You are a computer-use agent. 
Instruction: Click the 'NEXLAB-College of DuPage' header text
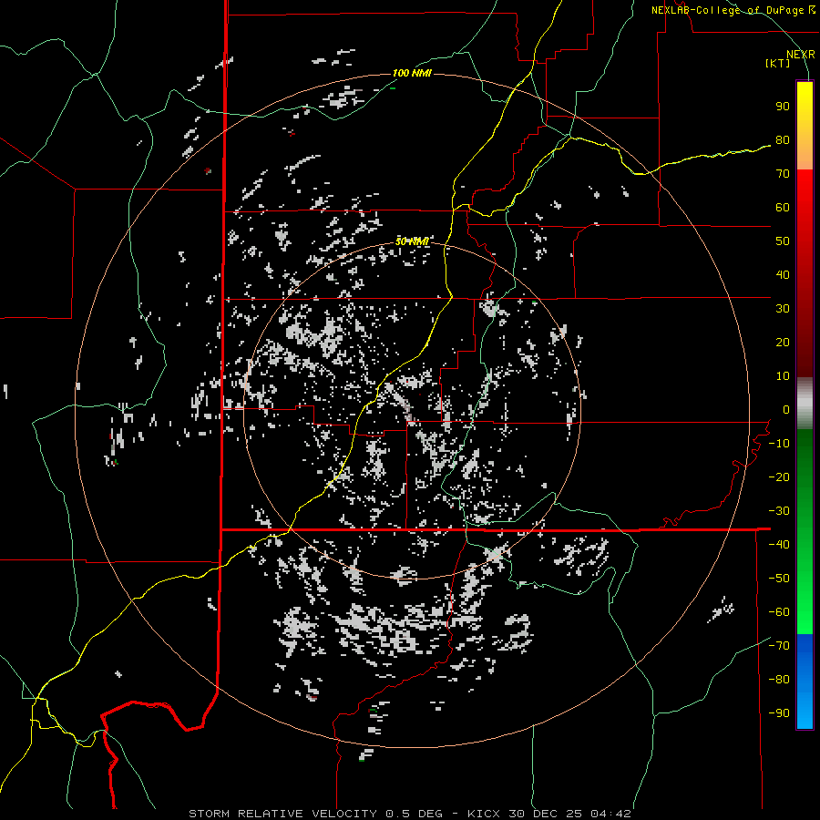click(x=728, y=10)
